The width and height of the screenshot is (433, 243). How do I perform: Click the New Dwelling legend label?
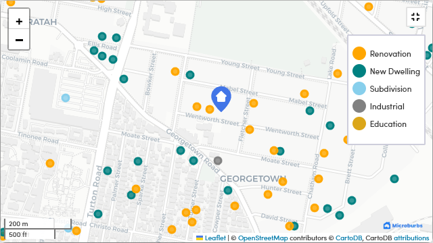coord(394,72)
